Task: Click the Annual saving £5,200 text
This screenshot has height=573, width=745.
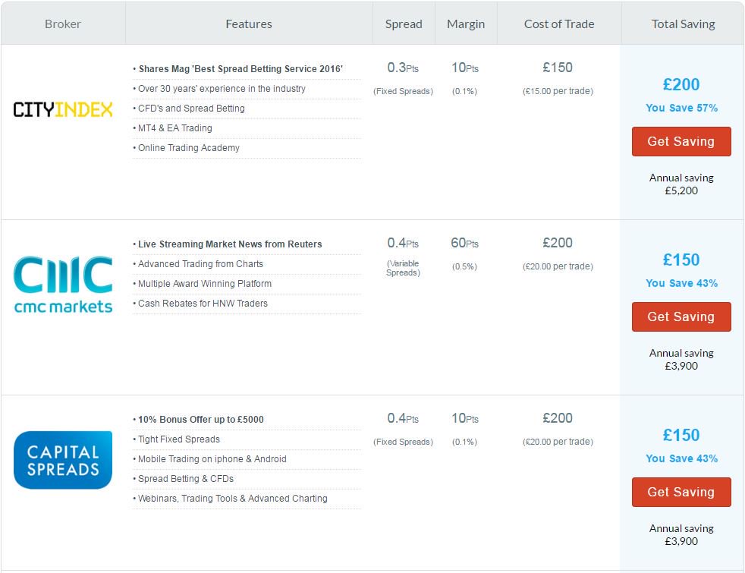Action: 681,184
